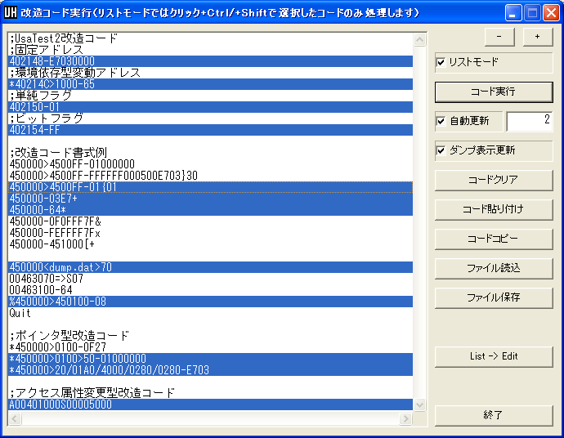Click the auto-update interval field showing 2

530,121
